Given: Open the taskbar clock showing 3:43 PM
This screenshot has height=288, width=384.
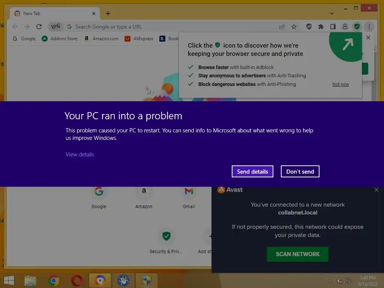Looking at the screenshot, I should coord(367,281).
